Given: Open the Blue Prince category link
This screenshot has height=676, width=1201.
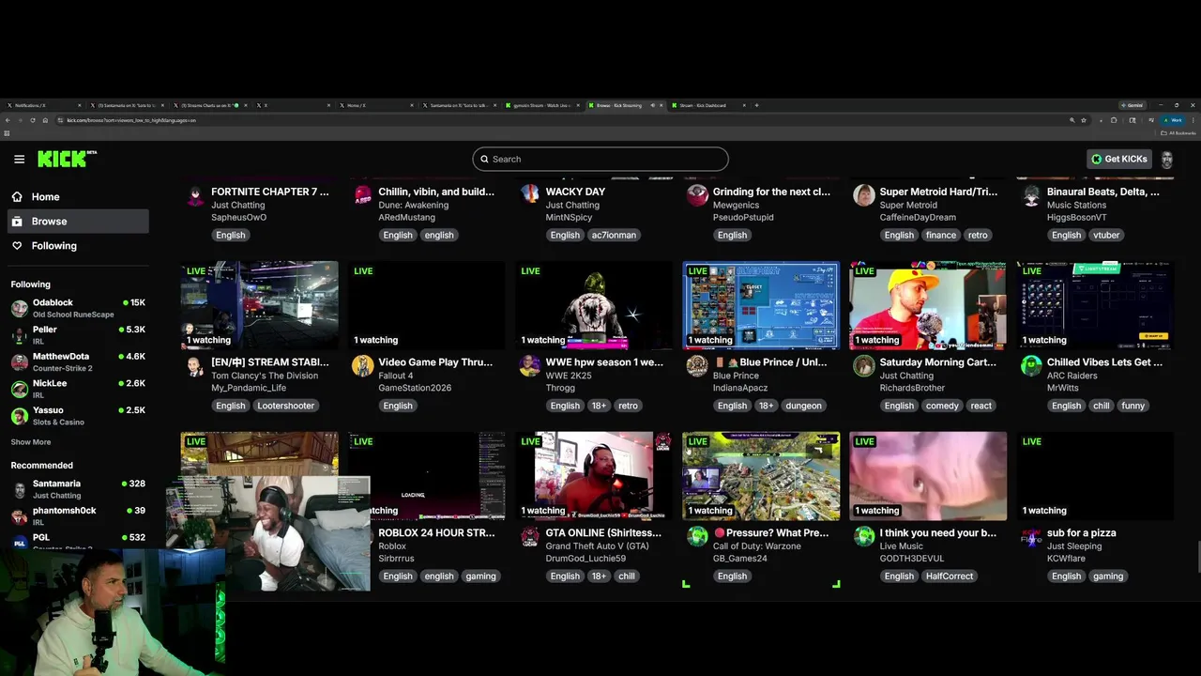Looking at the screenshot, I should click(x=736, y=376).
